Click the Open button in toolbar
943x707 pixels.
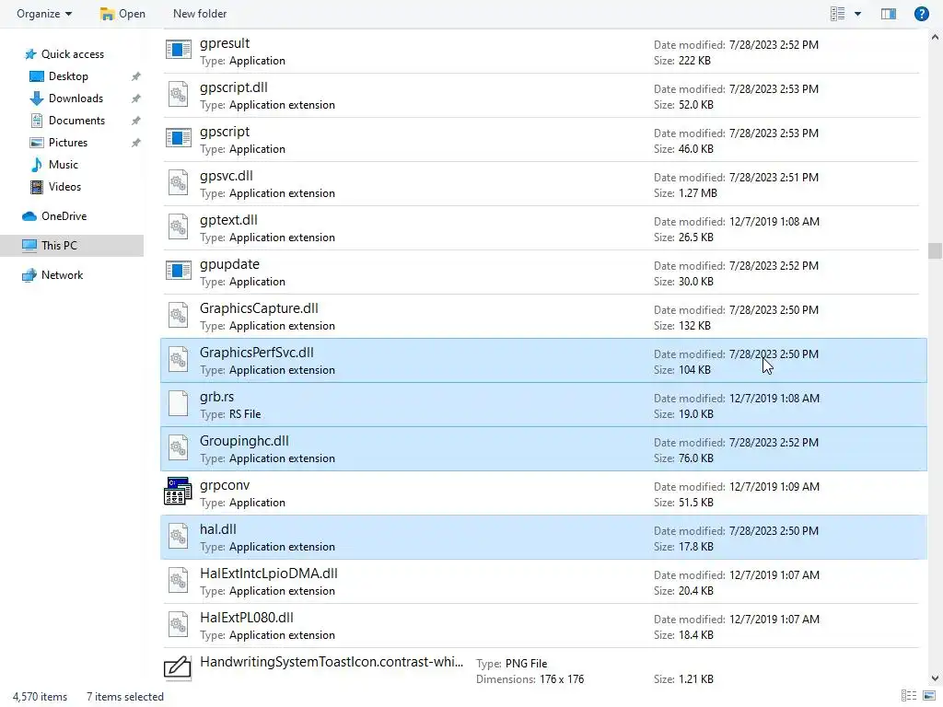pos(122,14)
